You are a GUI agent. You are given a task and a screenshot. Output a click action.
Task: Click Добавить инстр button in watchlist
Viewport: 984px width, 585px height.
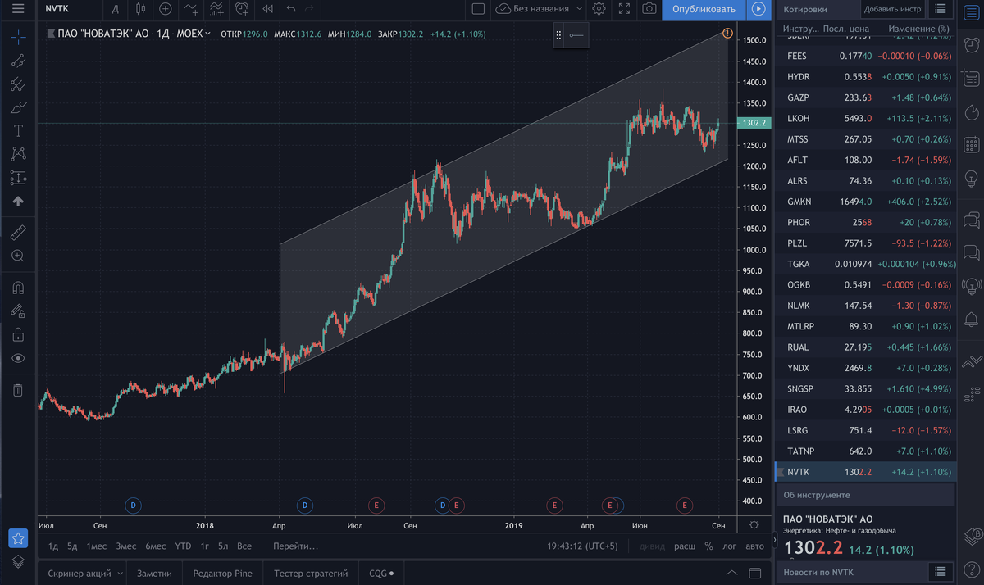click(893, 9)
